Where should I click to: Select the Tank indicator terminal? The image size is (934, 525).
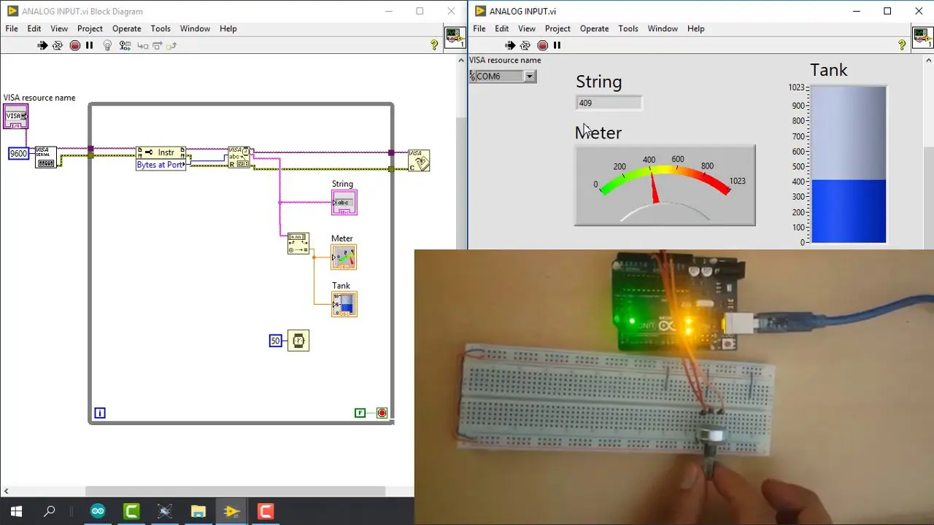(344, 304)
